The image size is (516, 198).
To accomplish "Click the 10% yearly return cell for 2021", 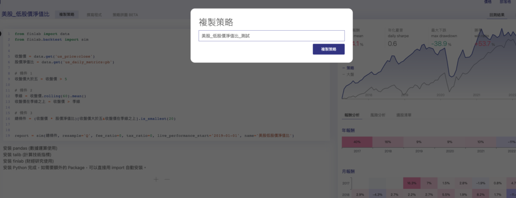I will click(480, 142).
